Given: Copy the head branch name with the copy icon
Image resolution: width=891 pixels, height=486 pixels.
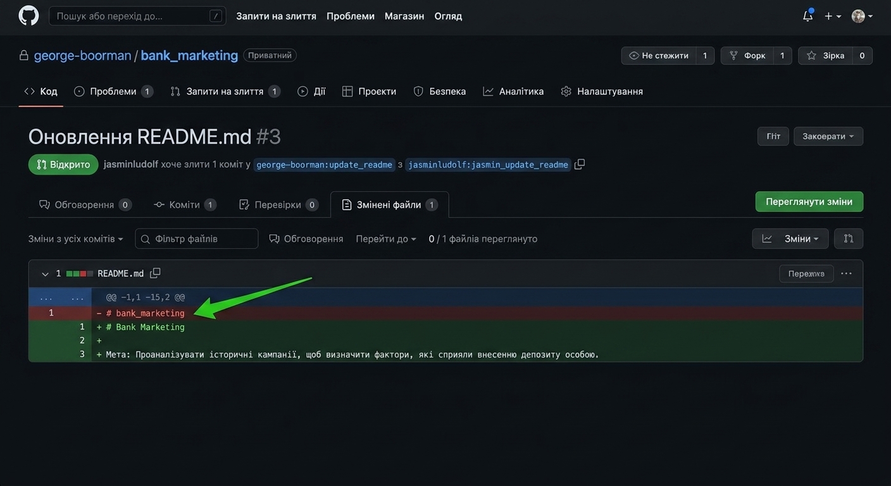Looking at the screenshot, I should tap(580, 164).
